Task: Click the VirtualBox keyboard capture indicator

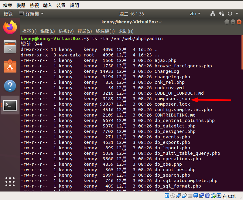Action: click(219, 196)
